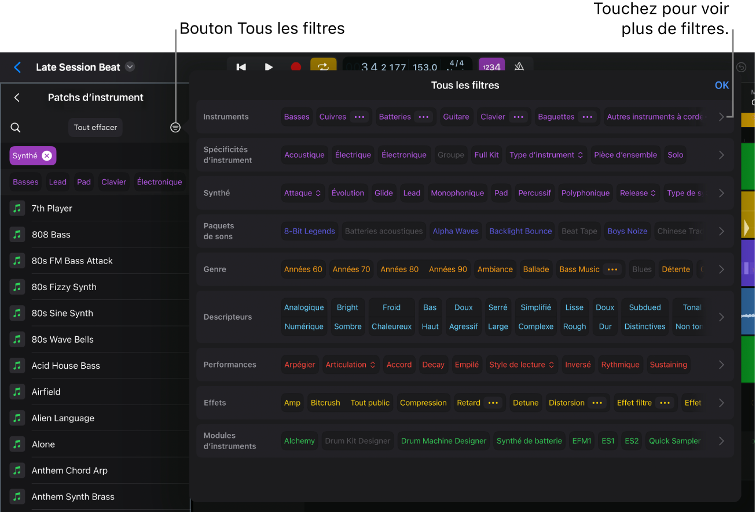The width and height of the screenshot is (756, 512).
Task: Open the Type d'instrument dropdown
Action: [546, 155]
